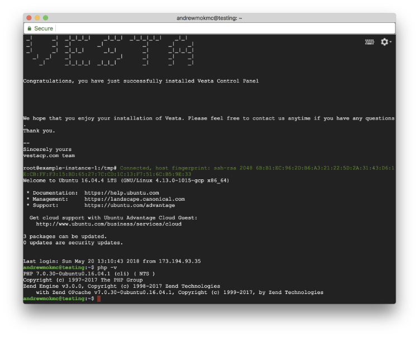Click the Secure label in address bar
This screenshot has height=337, width=419.
(x=44, y=29)
